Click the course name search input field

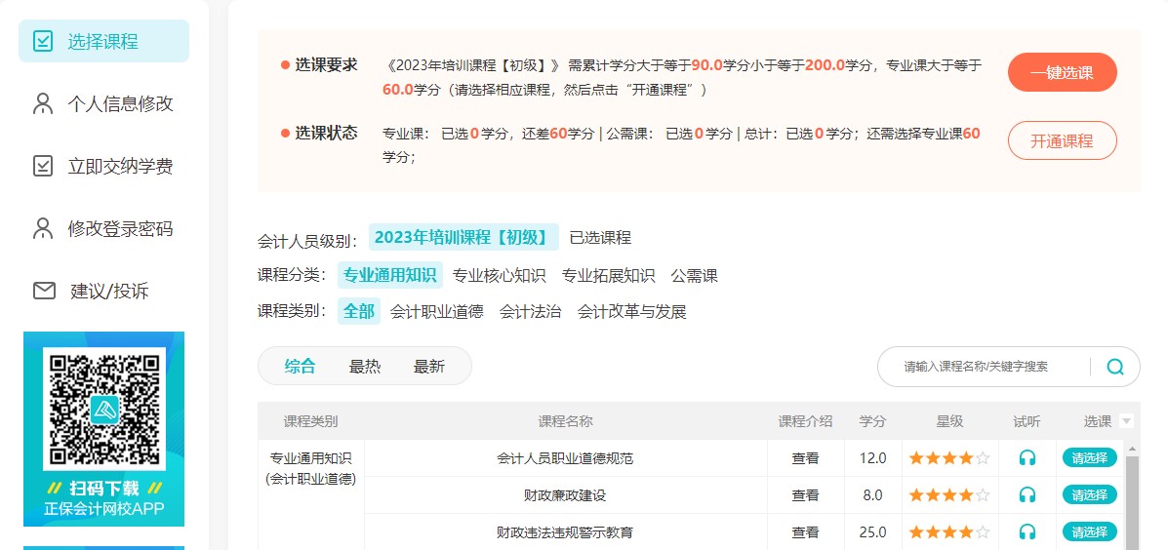pos(984,366)
